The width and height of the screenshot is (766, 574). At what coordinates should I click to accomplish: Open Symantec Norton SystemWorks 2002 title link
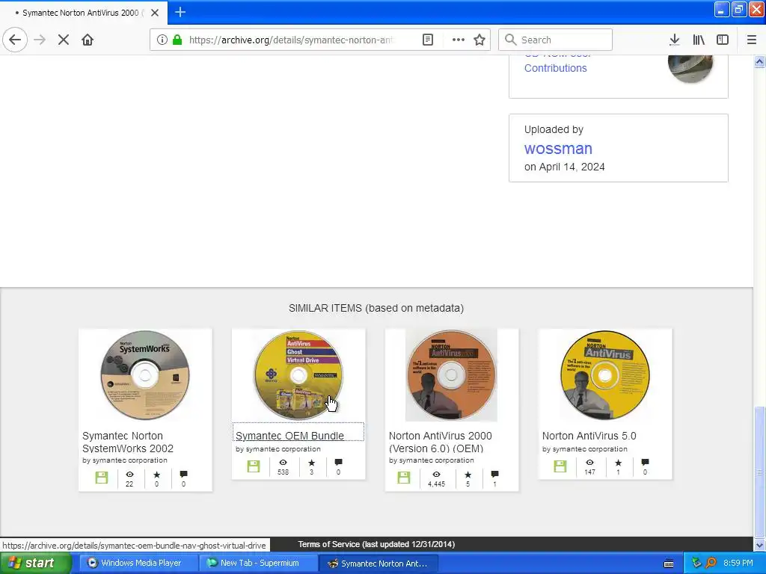(127, 442)
